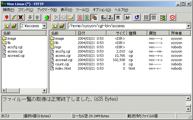193x120 pixels.
Task: Toggle ASCII transfer mode button A
Action: click(80, 17)
